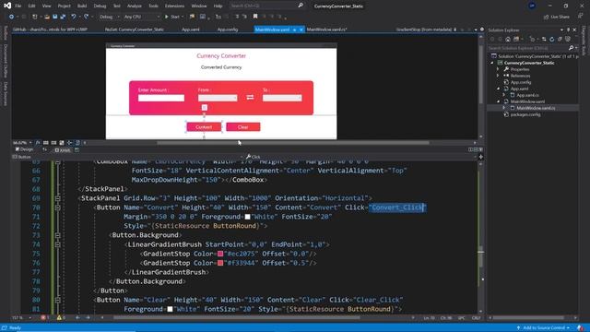Click the swap panes arrows icon
Screen dimensions: 590x332
[x=45, y=149]
